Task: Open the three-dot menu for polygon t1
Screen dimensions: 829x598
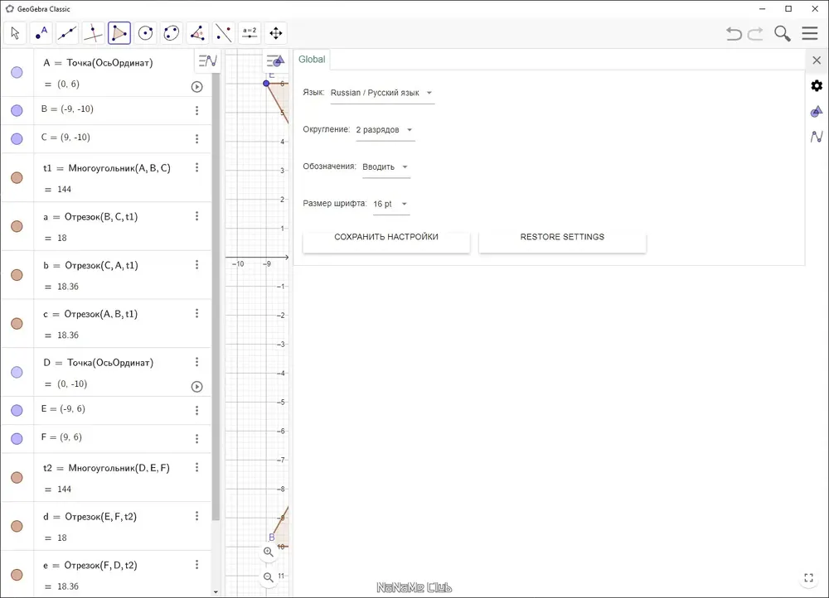Action: point(196,167)
